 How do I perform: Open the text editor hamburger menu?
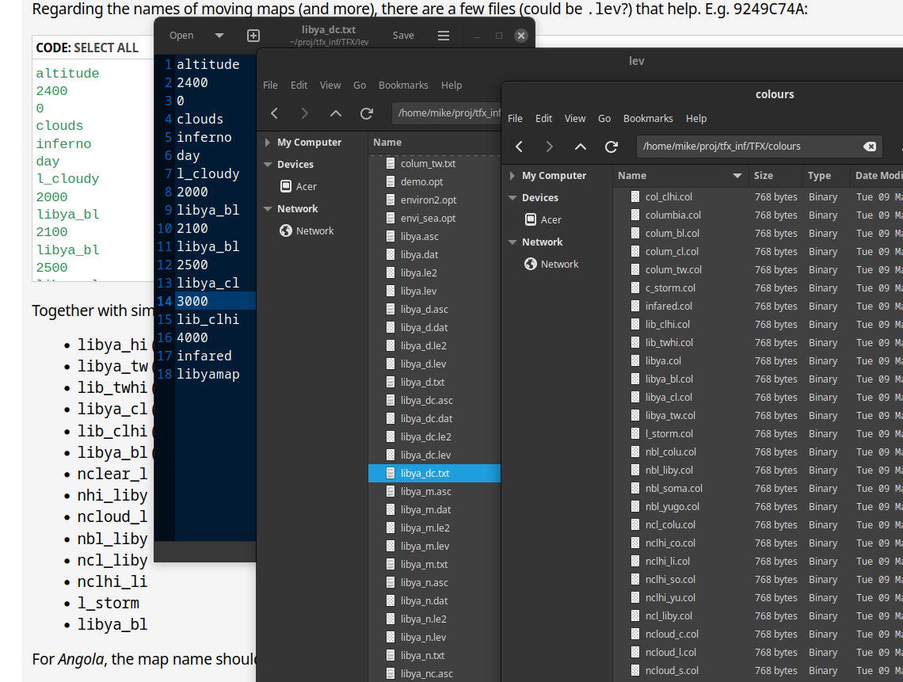click(444, 36)
